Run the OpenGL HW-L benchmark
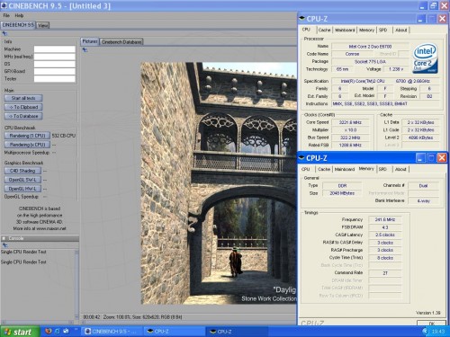450x337 pixels. [22, 189]
